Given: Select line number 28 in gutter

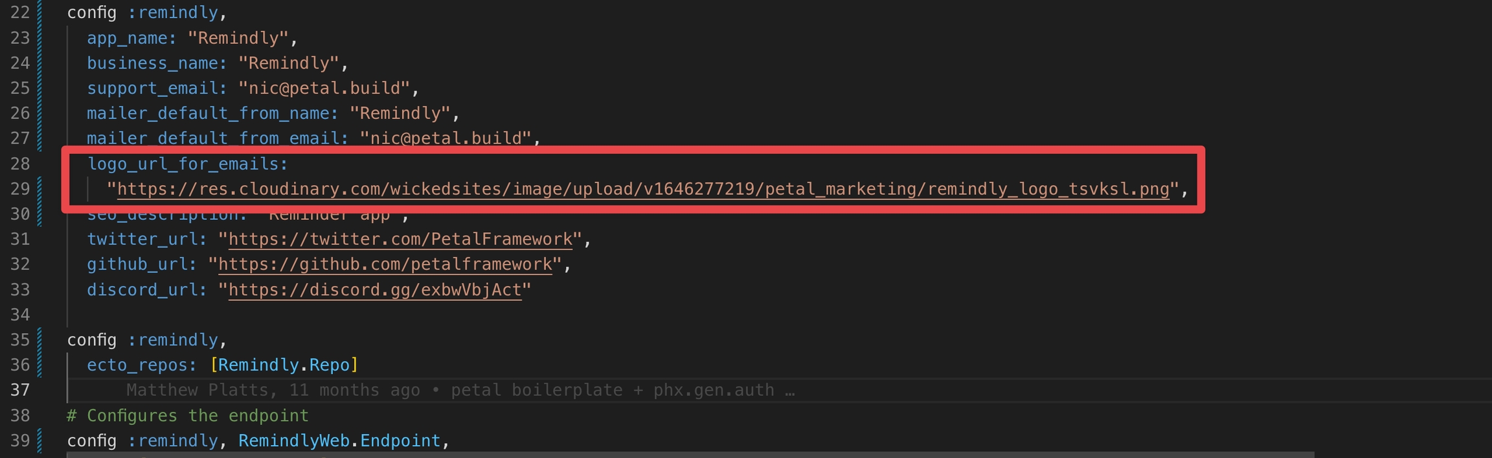Looking at the screenshot, I should tap(20, 164).
